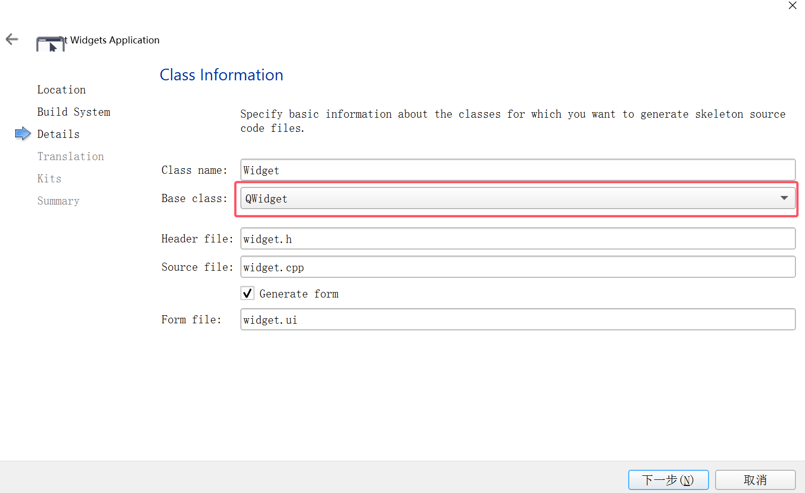This screenshot has height=493, width=805.
Task: Click the 下一步(N) next button
Action: [668, 480]
